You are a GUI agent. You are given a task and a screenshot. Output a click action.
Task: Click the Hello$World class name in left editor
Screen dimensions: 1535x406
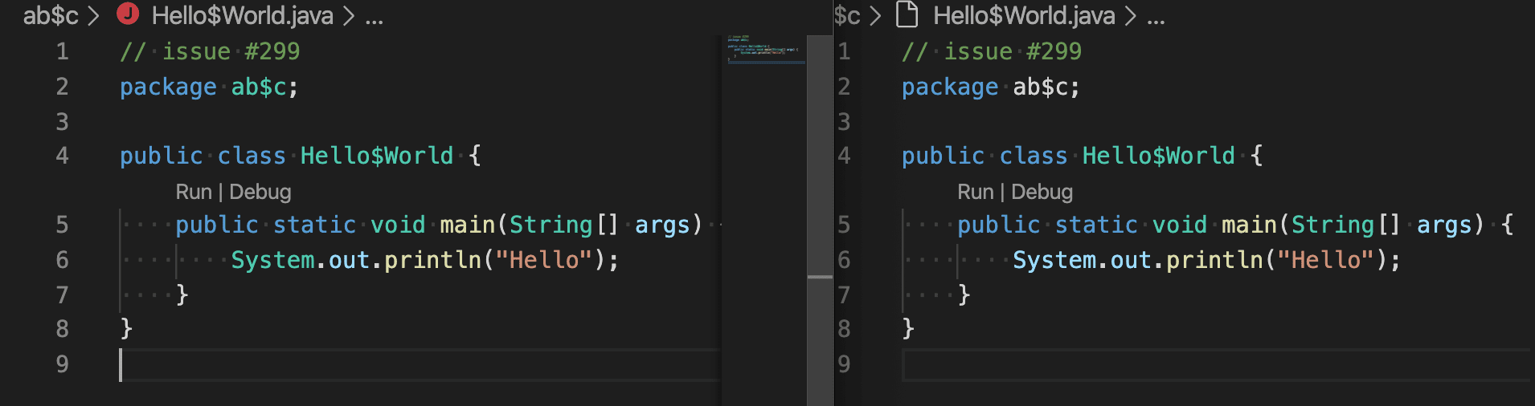point(376,156)
